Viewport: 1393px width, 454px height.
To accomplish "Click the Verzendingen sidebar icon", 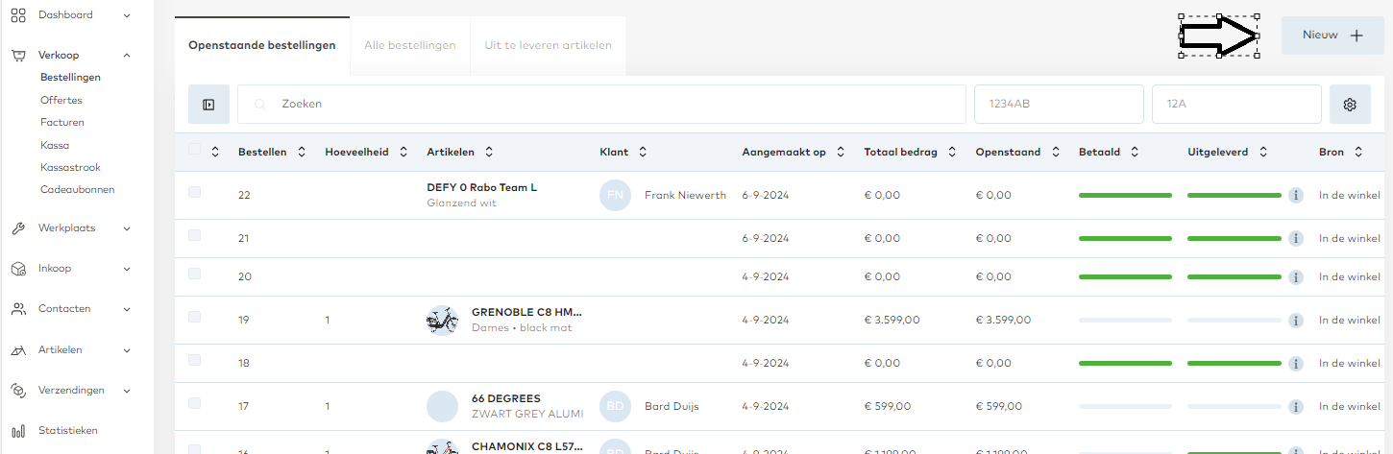I will pos(18,391).
